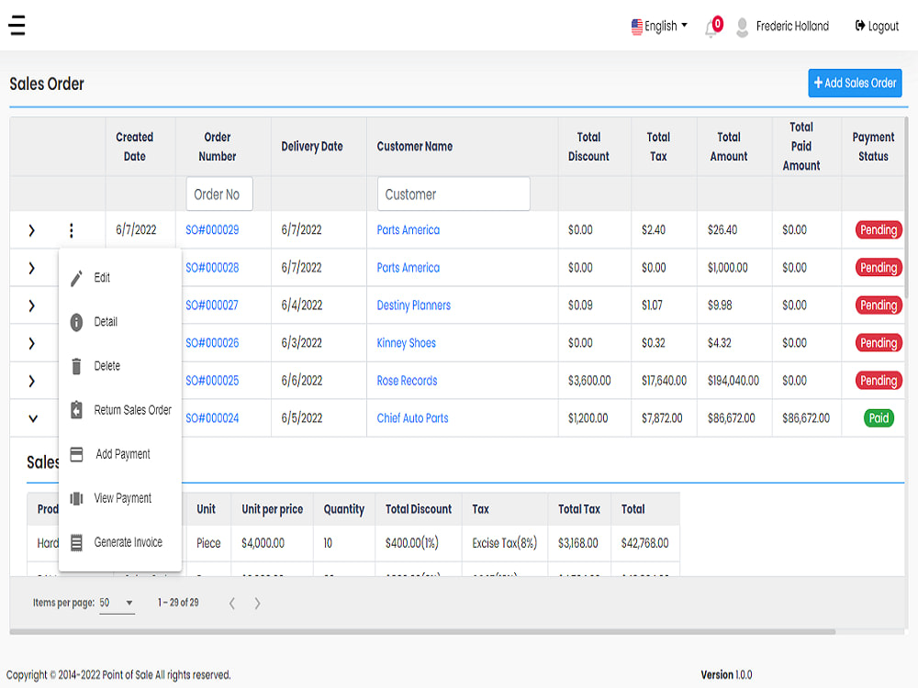Open customer Destiny Planners link
Image resolution: width=918 pixels, height=688 pixels.
pyautogui.click(x=413, y=305)
